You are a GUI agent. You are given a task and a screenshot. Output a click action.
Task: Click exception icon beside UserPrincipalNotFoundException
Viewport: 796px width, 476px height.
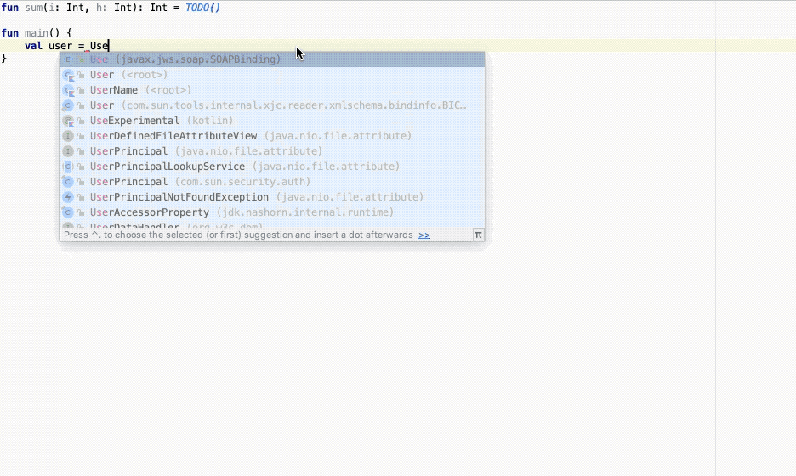coord(68,197)
